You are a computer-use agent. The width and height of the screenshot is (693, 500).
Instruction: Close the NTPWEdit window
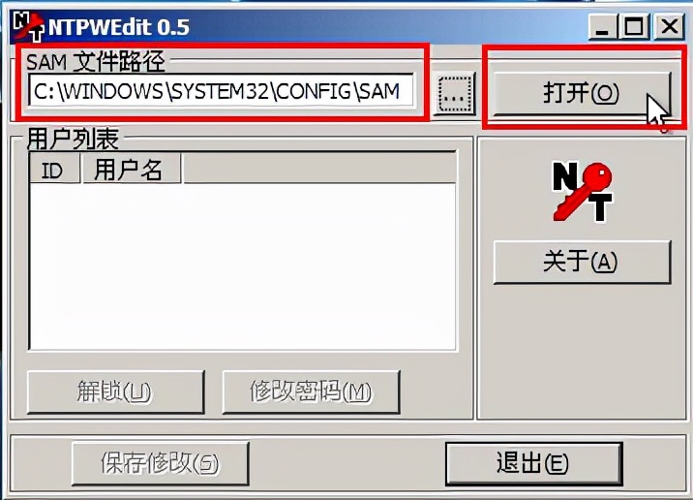tap(669, 27)
